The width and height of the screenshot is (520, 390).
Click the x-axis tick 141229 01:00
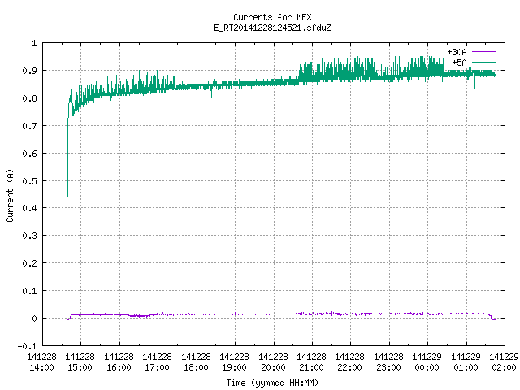click(466, 362)
